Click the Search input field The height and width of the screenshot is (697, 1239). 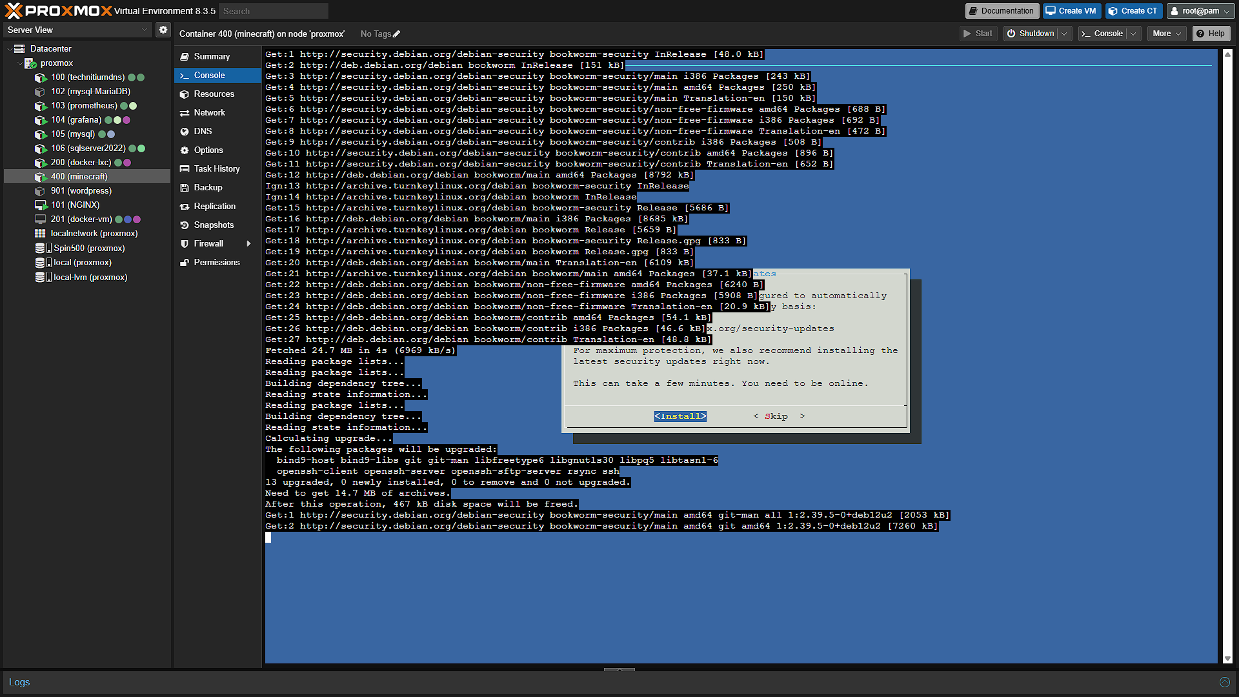coord(274,11)
